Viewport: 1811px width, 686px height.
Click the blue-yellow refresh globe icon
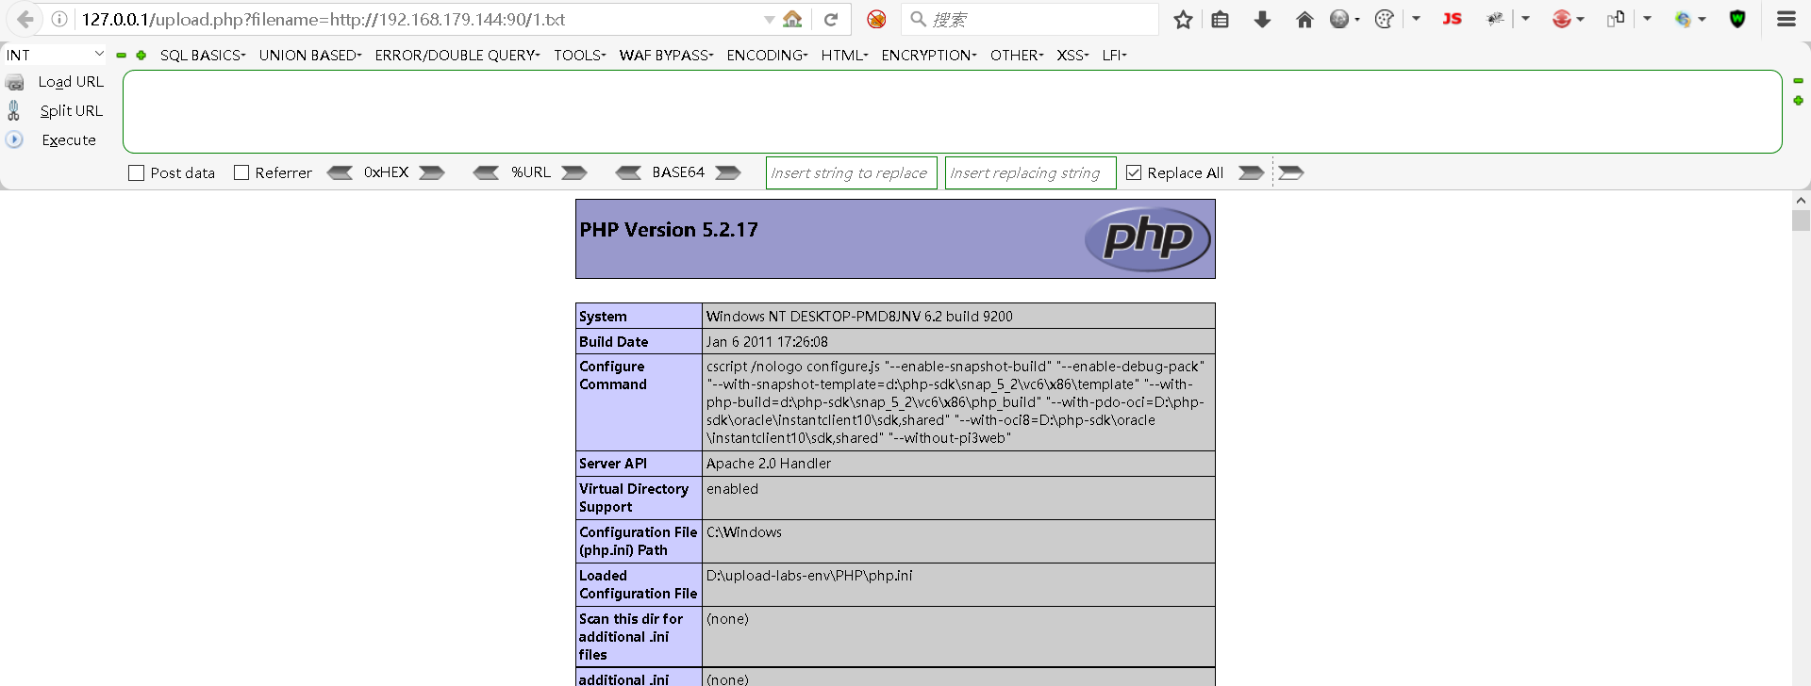tap(1684, 19)
